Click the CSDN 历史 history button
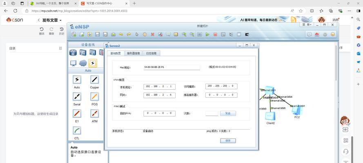This screenshot has width=363, height=163. coord(62,31)
